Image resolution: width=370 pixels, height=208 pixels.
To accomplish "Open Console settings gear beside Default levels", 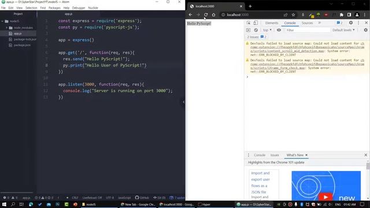I will pos(366,30).
